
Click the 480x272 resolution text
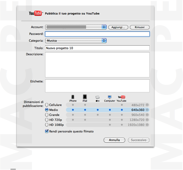[x=138, y=105]
